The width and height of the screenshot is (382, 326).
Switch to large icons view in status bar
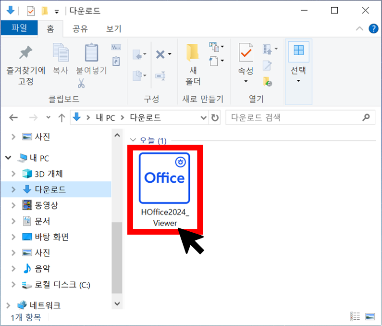pyautogui.click(x=370, y=316)
